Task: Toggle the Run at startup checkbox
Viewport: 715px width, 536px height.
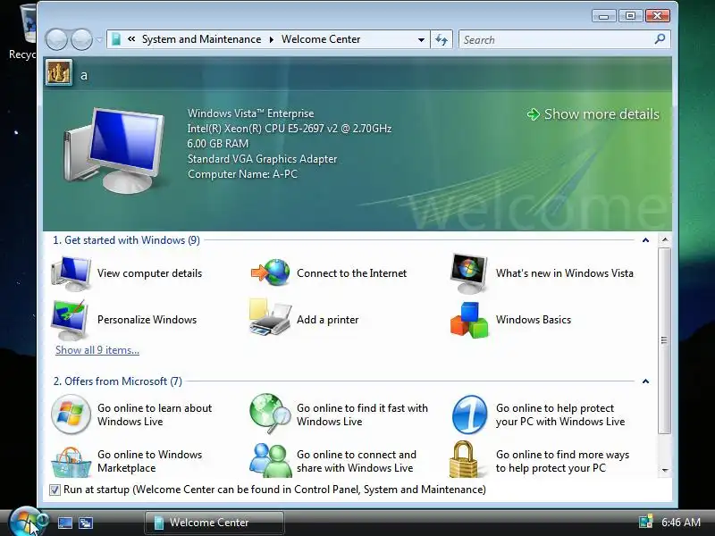Action: [55, 490]
